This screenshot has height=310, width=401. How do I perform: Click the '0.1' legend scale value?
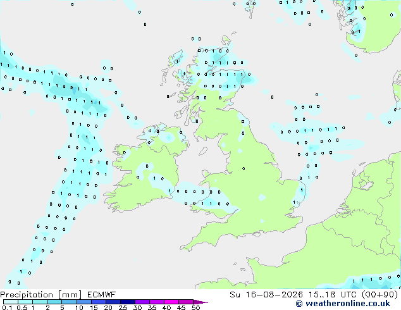click(8, 307)
